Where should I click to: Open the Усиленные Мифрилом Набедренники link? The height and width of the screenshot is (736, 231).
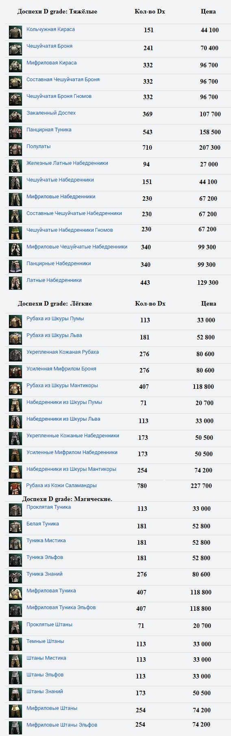pos(72,452)
